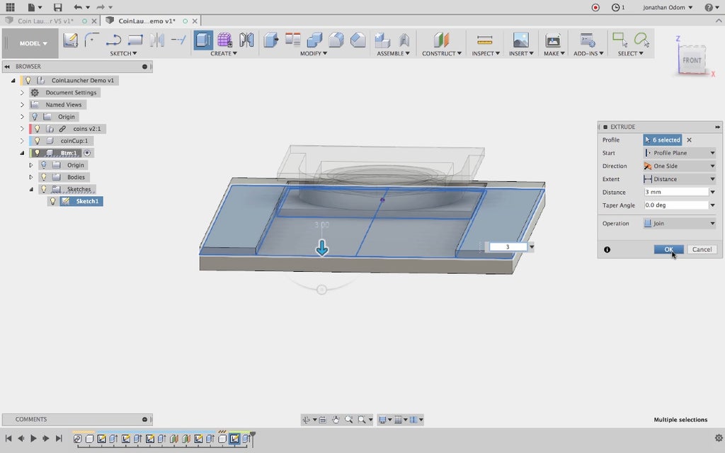Open the Extent dropdown set to Distance
This screenshot has height=453, width=725.
679,179
